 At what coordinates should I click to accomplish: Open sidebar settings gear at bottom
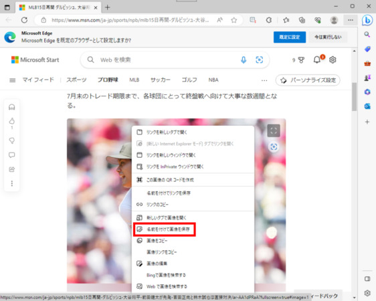tap(367, 293)
